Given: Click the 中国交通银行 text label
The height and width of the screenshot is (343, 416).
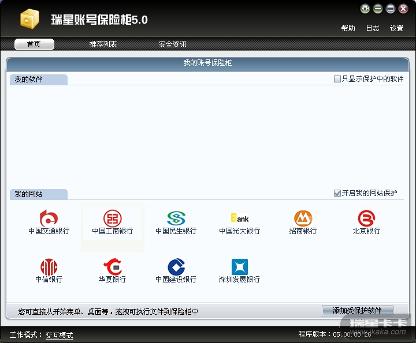Looking at the screenshot, I should point(49,231).
